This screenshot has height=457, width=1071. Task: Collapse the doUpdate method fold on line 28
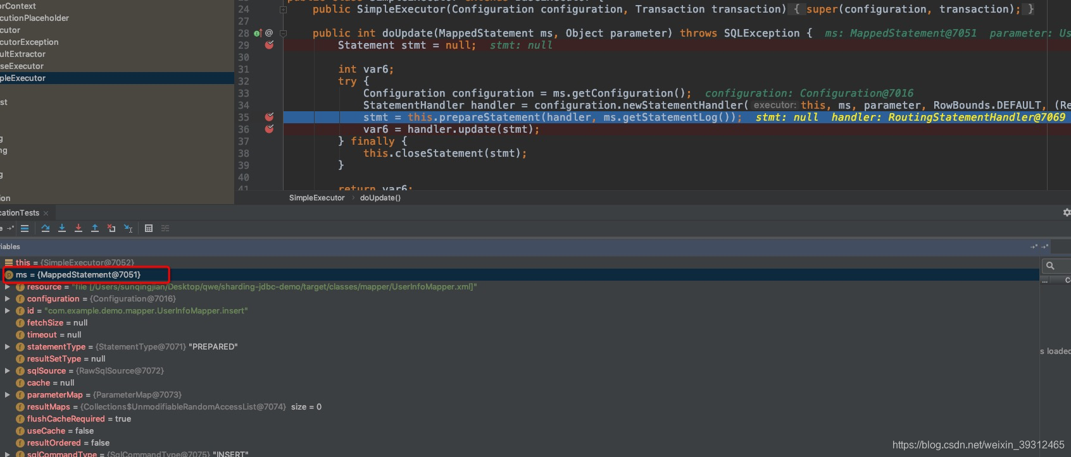click(x=283, y=34)
